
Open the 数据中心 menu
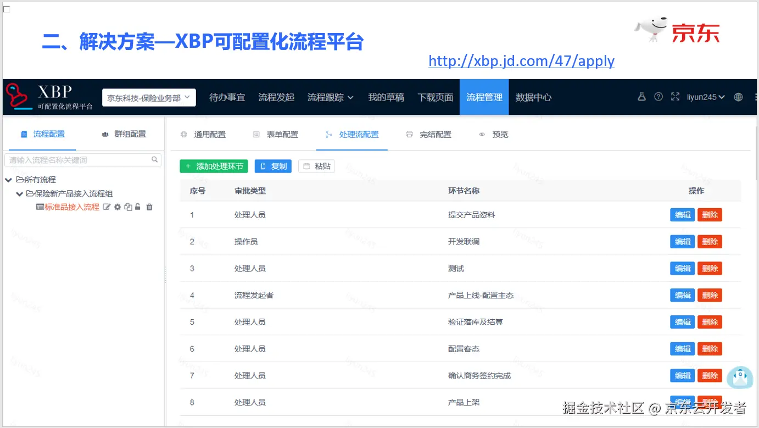click(533, 97)
